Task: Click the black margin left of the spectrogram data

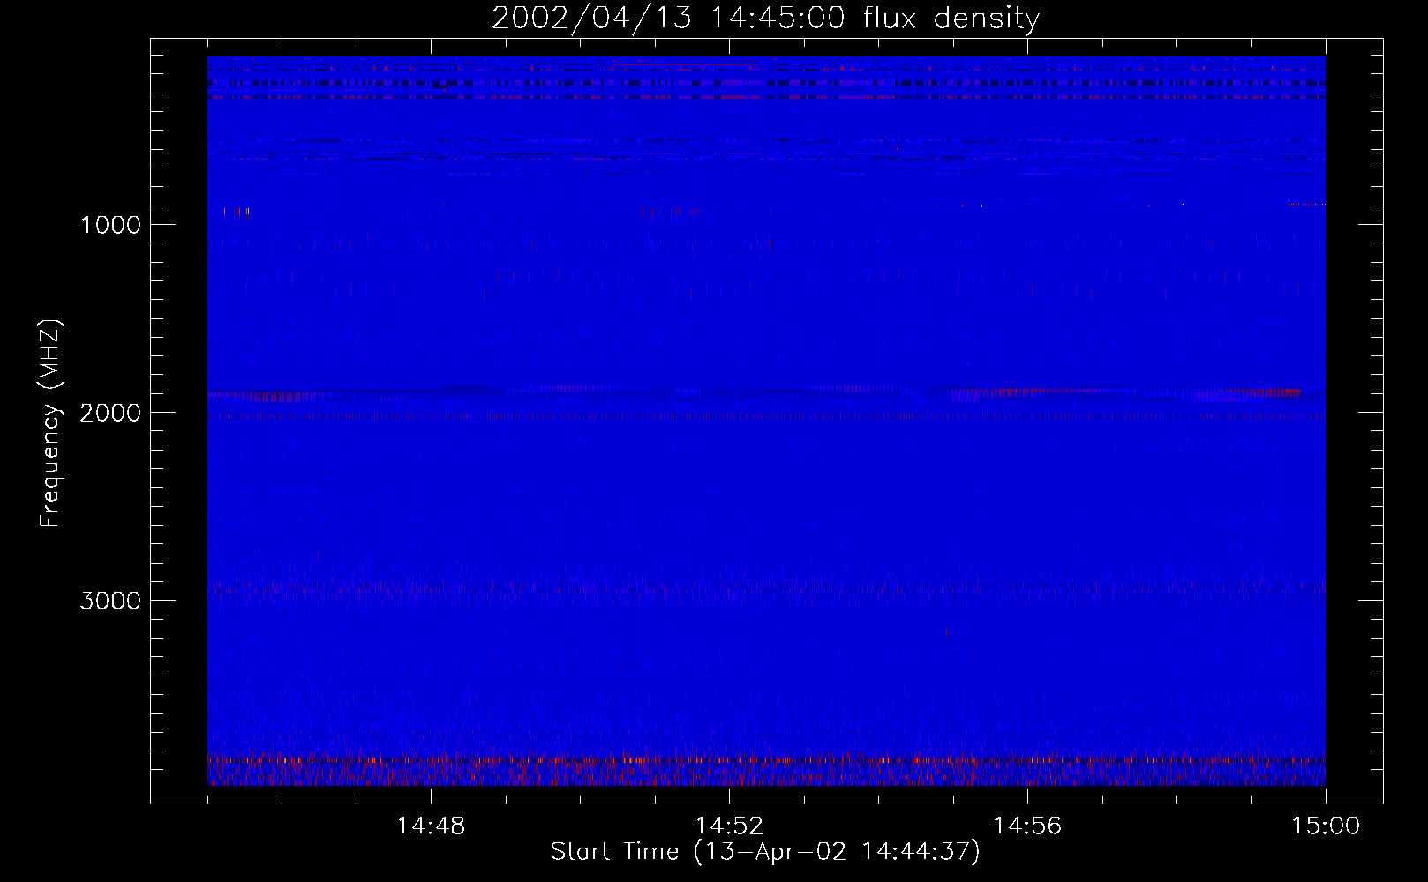Action: [x=179, y=422]
